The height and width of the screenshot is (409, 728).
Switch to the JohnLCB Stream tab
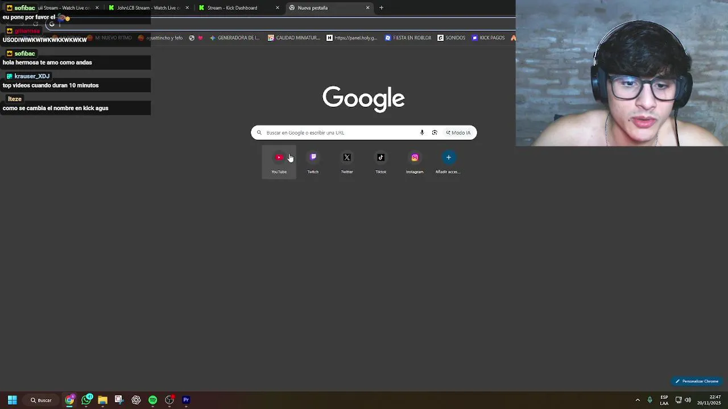[148, 8]
